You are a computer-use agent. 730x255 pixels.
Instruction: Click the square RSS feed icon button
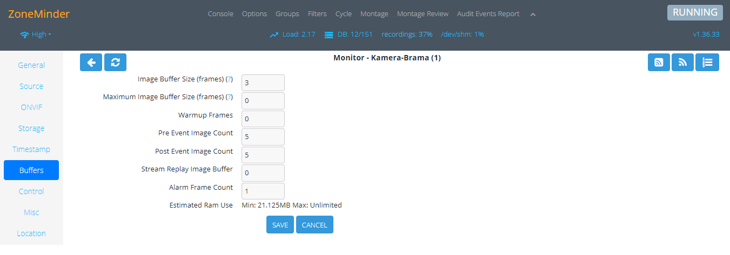(x=659, y=63)
